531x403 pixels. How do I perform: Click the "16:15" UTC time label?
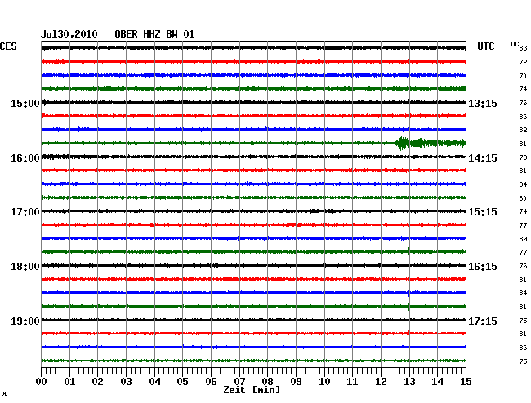click(x=483, y=267)
